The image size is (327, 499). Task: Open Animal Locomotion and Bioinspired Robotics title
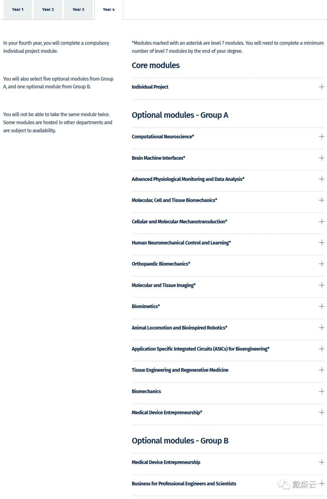click(x=179, y=328)
